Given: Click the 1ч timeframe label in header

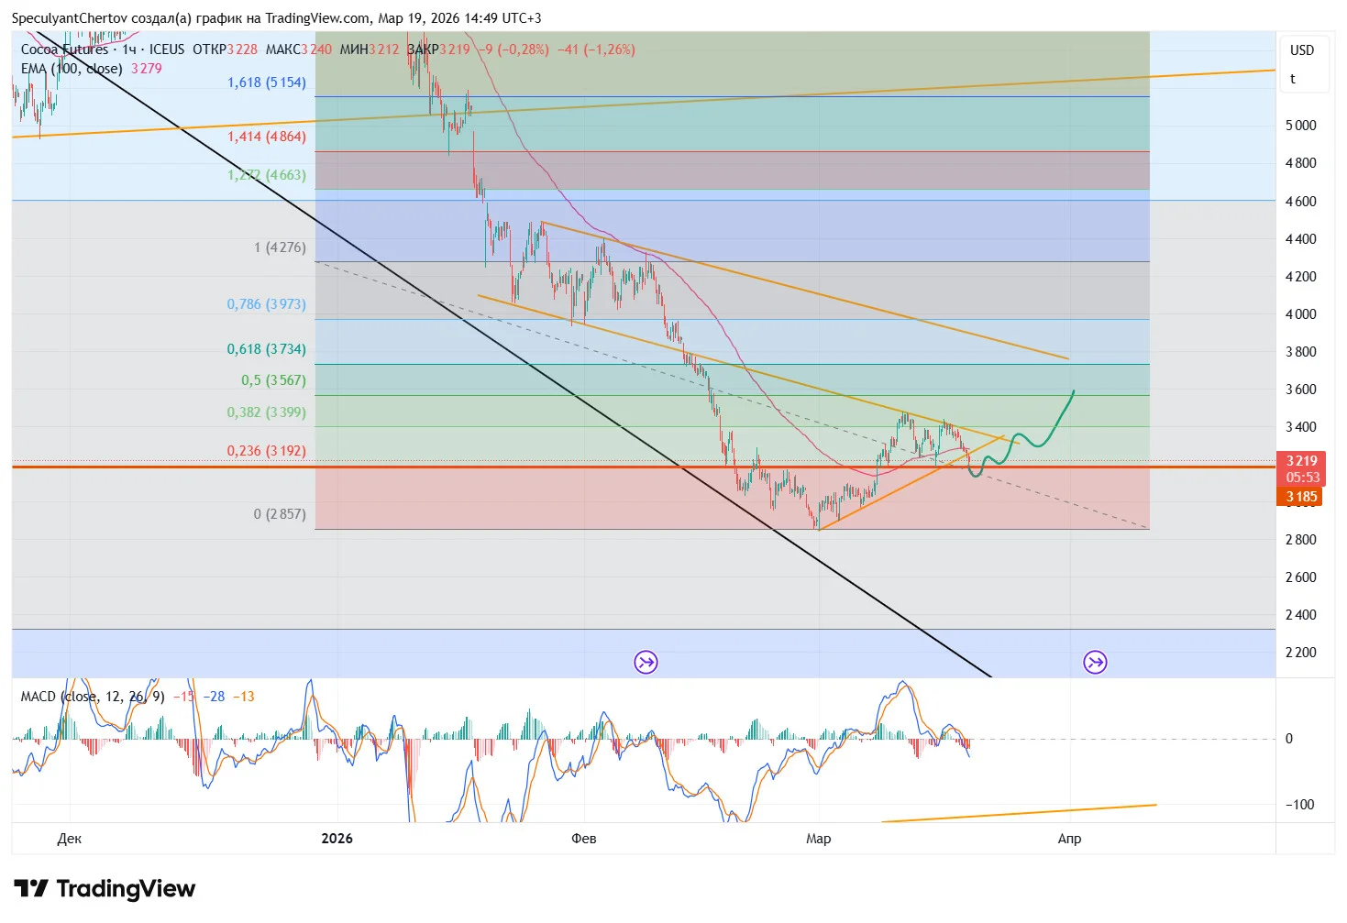Looking at the screenshot, I should coord(129,49).
